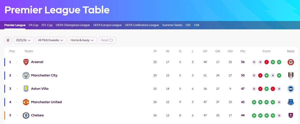Open the table filters settings icon
This screenshot has height=124, width=300.
[8, 40]
